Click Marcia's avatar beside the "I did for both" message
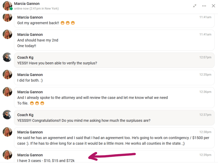The width and height of the screenshot is (218, 167). coord(7,75)
